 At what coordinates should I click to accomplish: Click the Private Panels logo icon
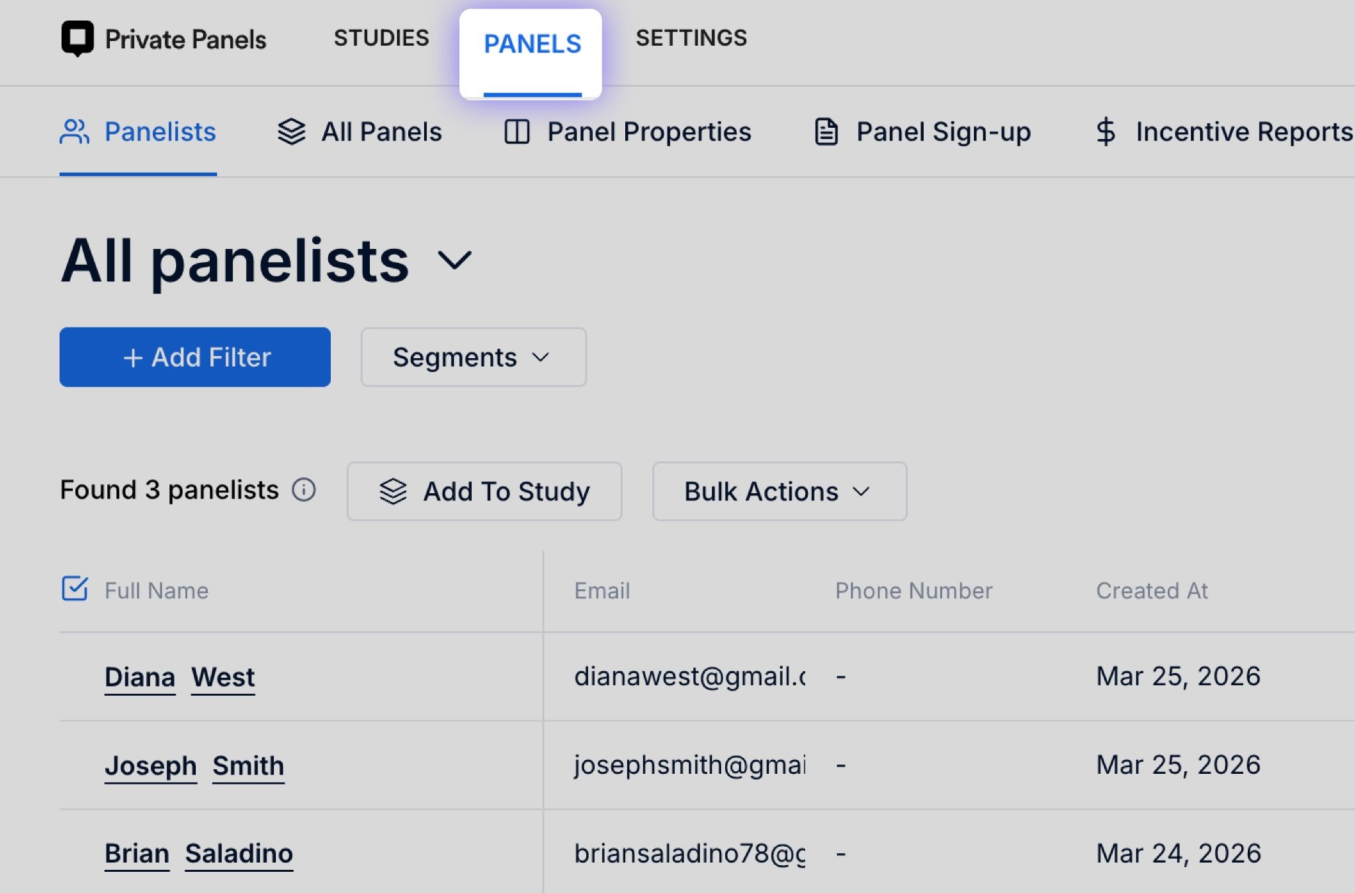coord(77,38)
